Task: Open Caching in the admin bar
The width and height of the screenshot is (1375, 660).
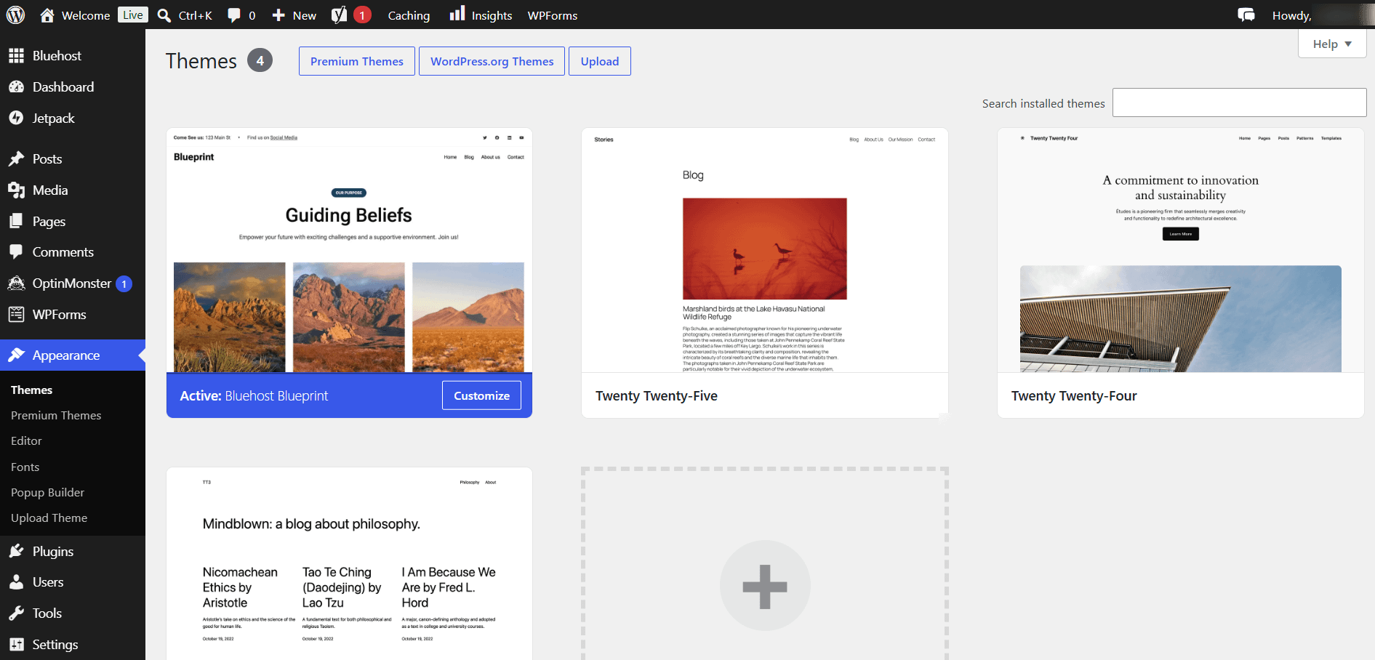Action: coord(409,15)
